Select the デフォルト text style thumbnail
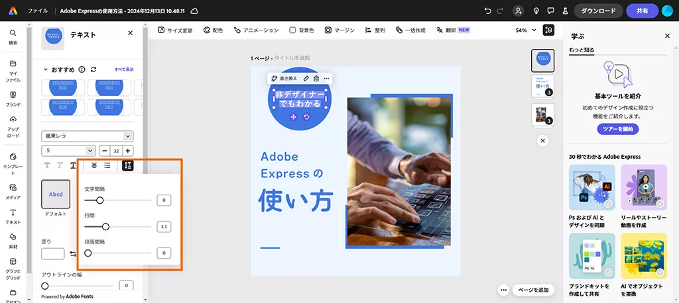Viewport: 679px width, 303px height. click(56, 194)
